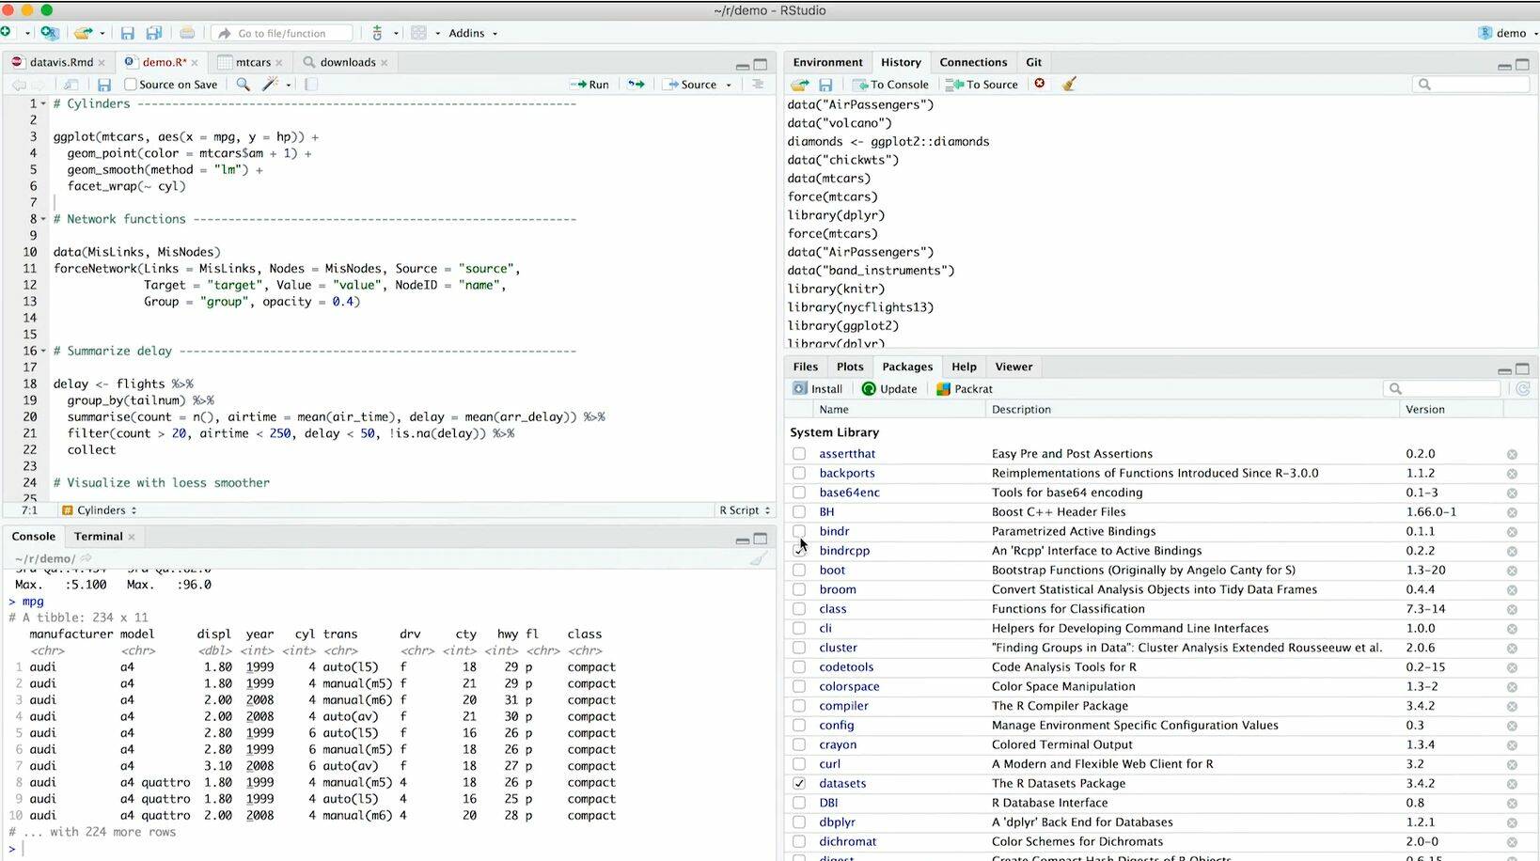Switch to the Terminal tab
1540x861 pixels.
[99, 537]
